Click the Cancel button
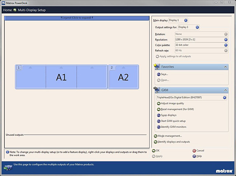Image resolution: width=236 pixels, height=176 pixels. (198, 151)
